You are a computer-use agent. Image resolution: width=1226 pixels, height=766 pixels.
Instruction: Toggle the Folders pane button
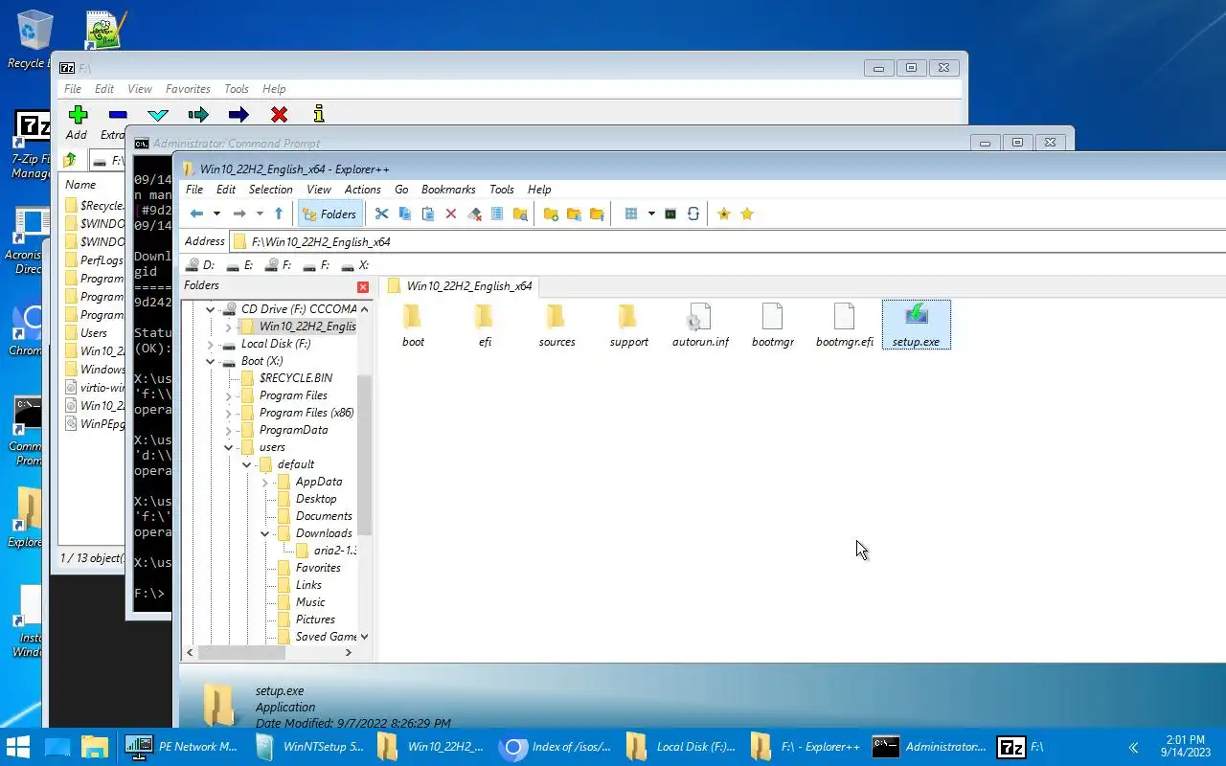tap(329, 214)
